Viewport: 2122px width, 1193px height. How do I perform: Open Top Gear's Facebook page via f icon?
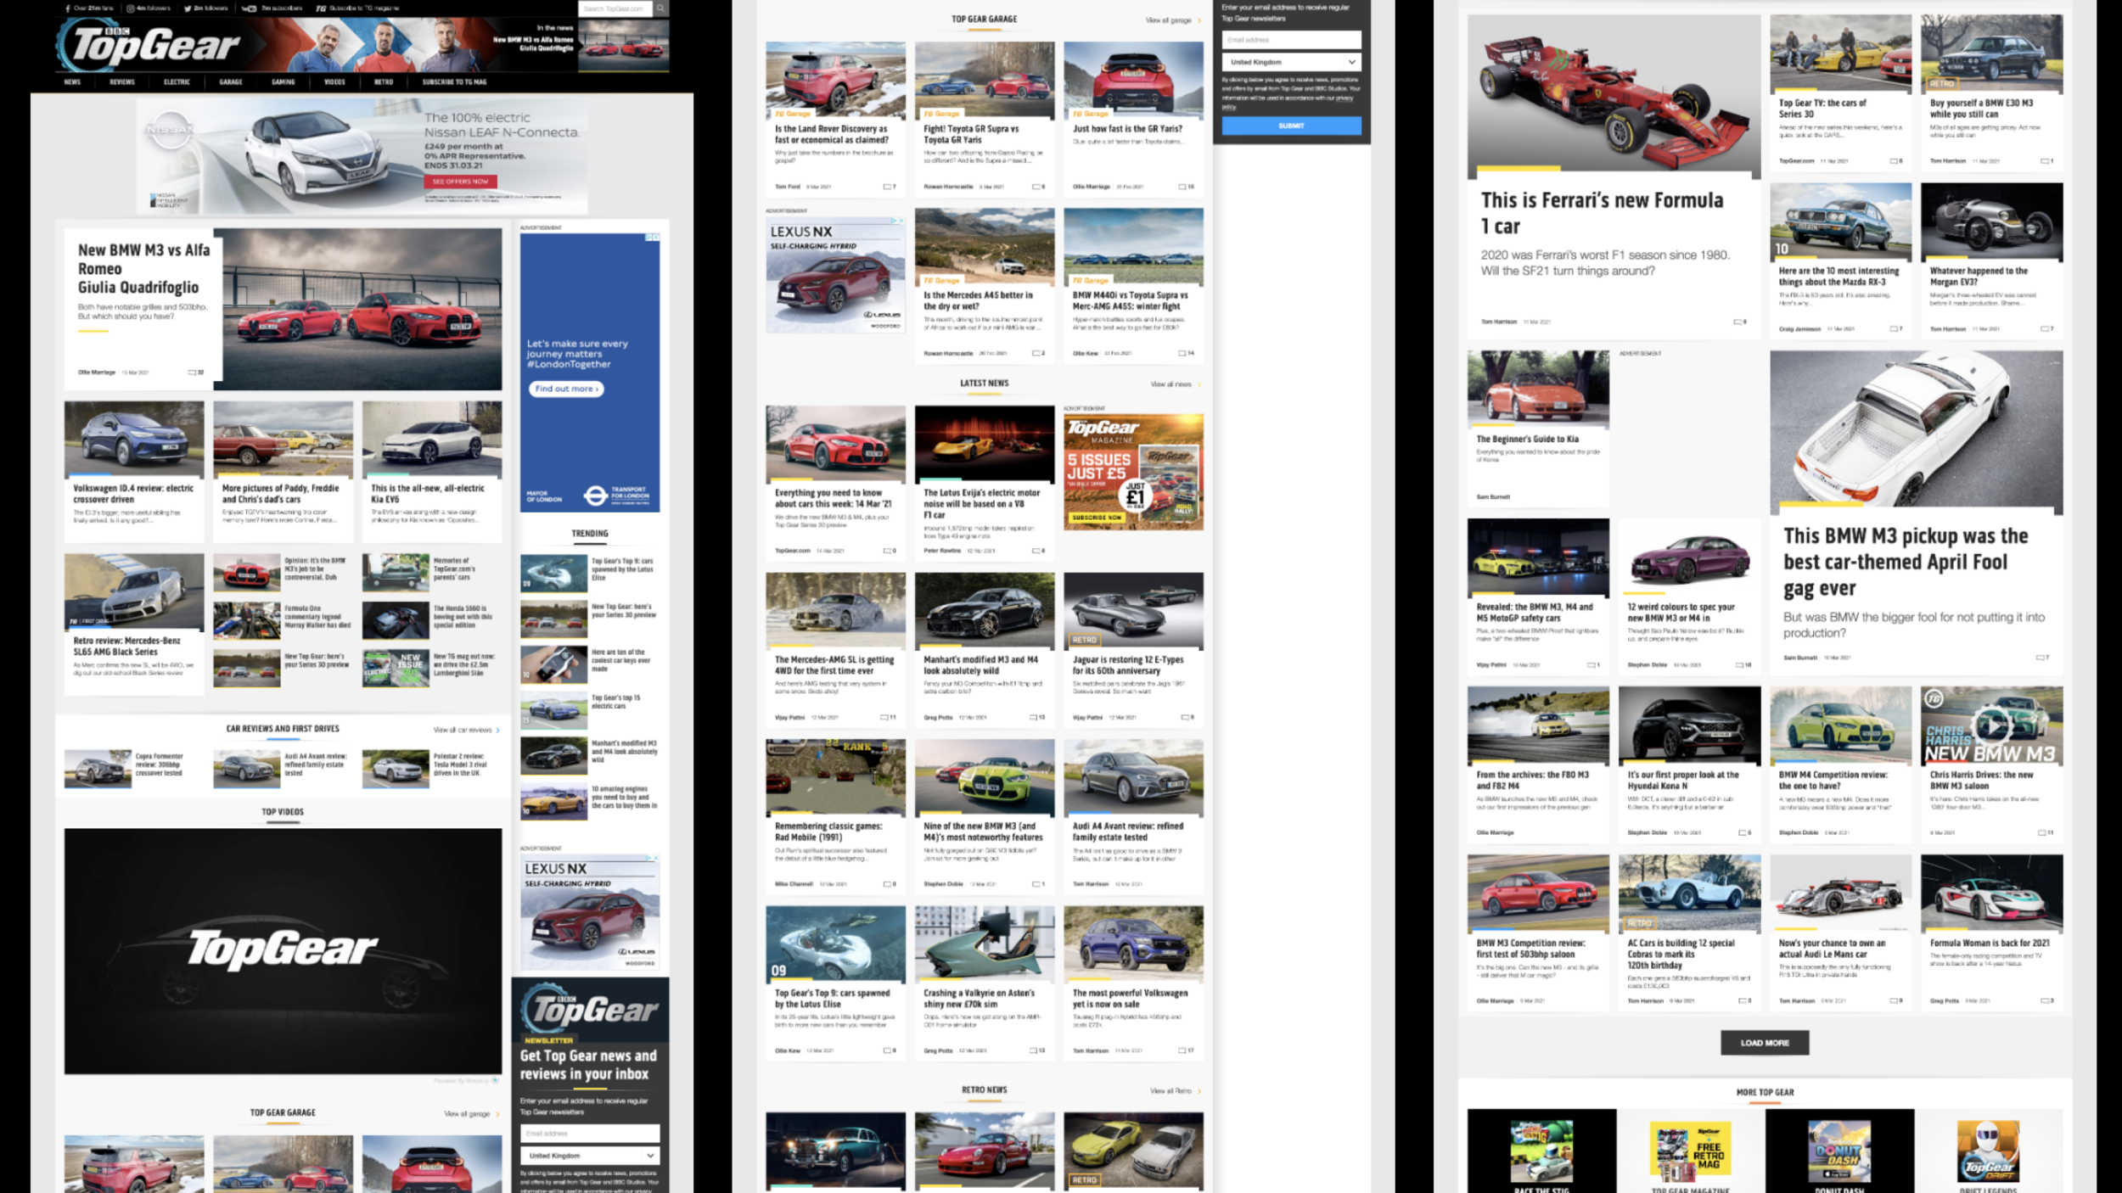click(x=67, y=8)
